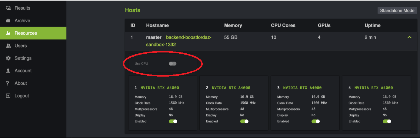Click the Logout arrow icon
The image size is (420, 139).
[x=8, y=96]
